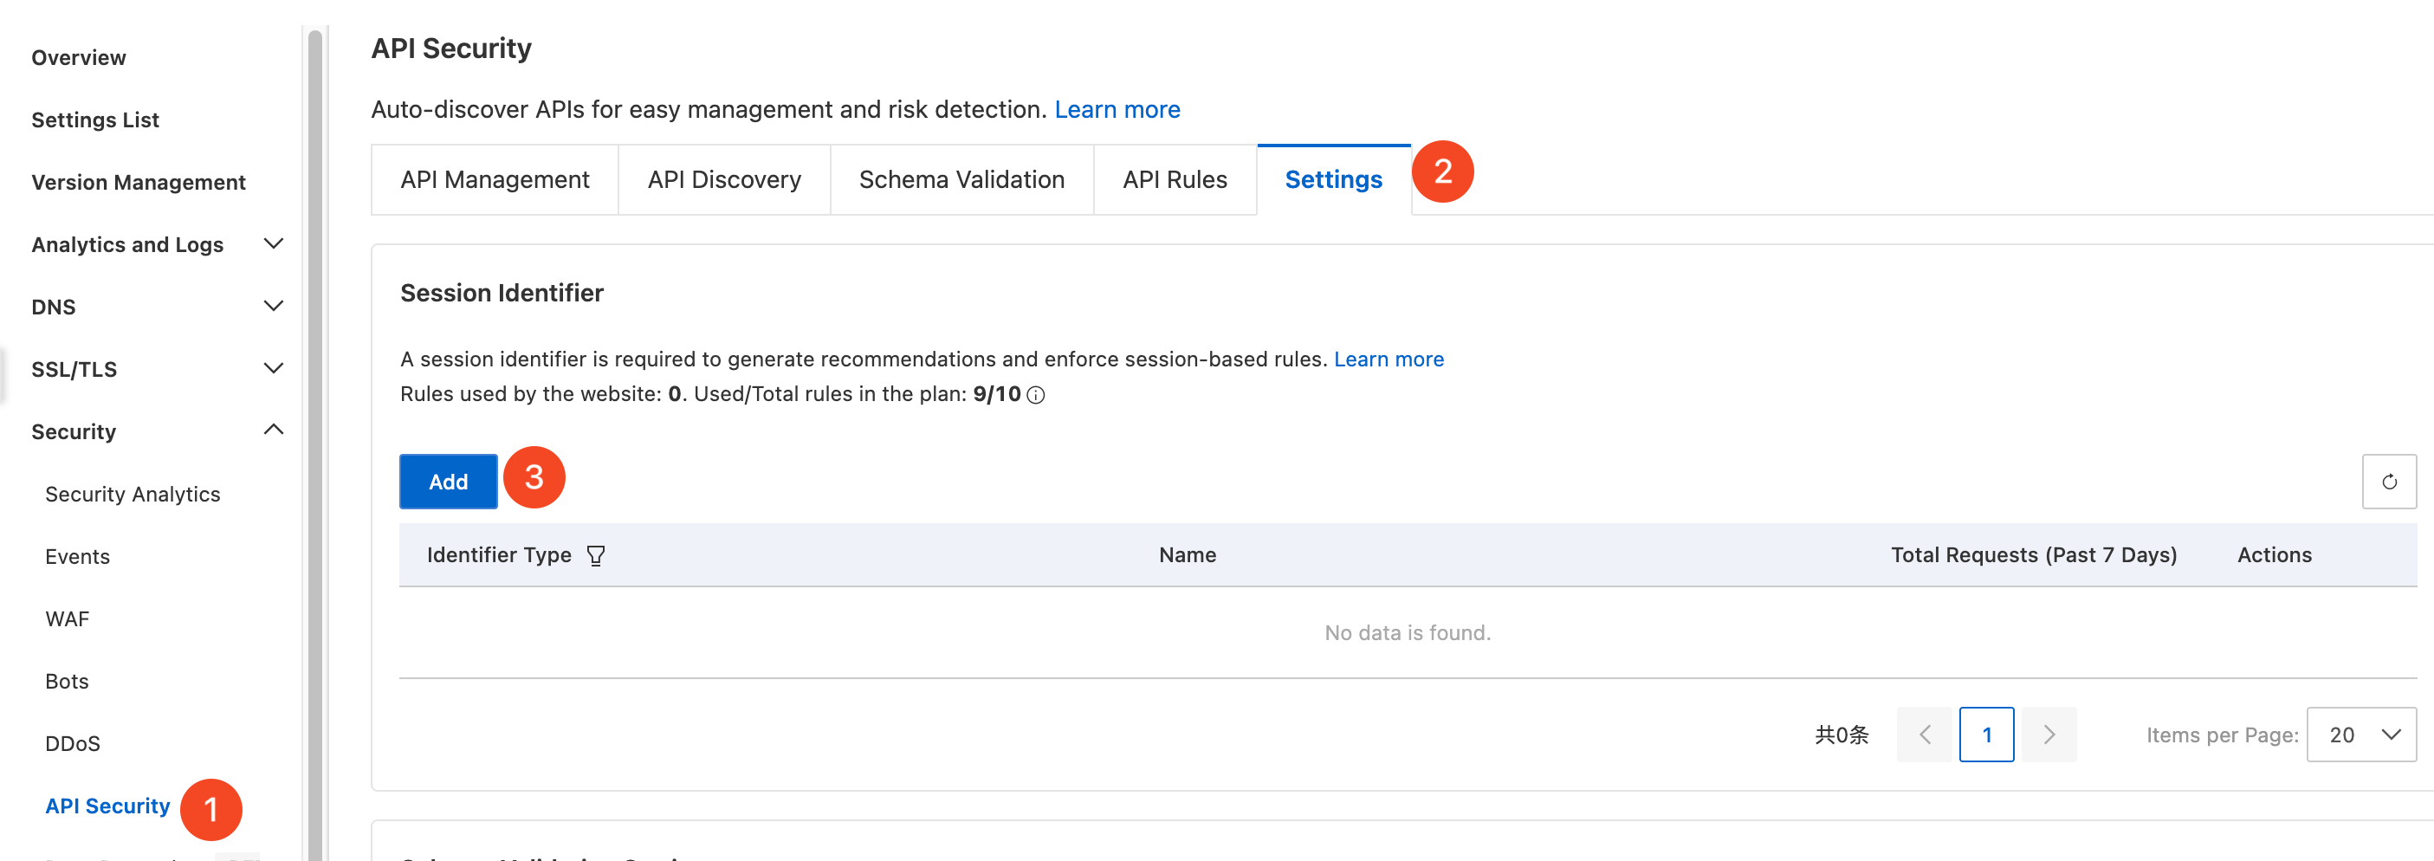Viewport: 2434px width, 861px height.
Task: Expand the DNS sidebar section
Action: click(273, 307)
